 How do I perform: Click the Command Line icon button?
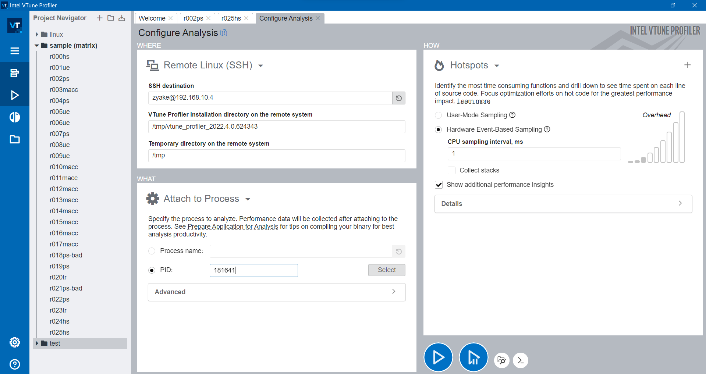click(521, 360)
